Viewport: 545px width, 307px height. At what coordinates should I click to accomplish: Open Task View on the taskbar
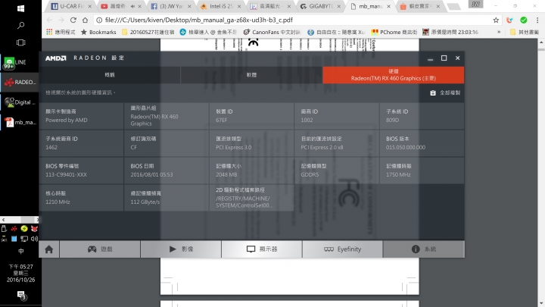20,42
